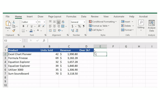Screen dimensions: 160x100
Task: Apply the Fill Color bucket
Action: click(x=31, y=31)
